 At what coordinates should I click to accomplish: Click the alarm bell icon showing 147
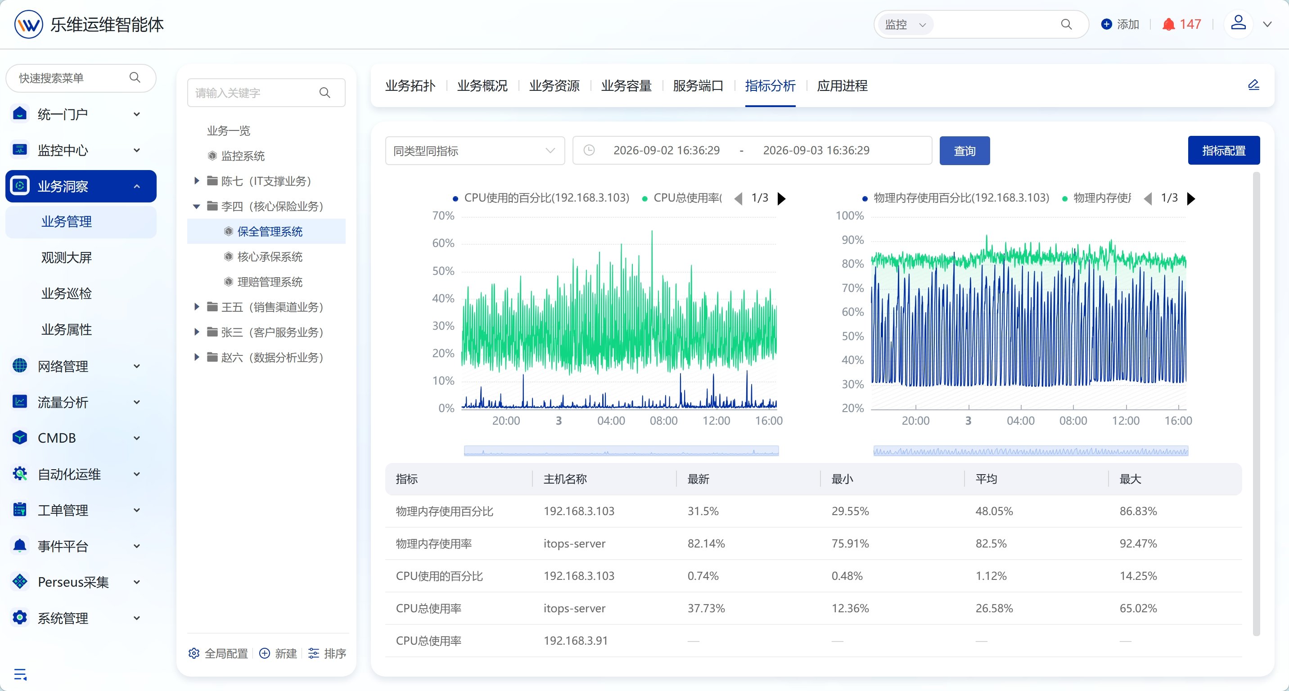(1168, 24)
